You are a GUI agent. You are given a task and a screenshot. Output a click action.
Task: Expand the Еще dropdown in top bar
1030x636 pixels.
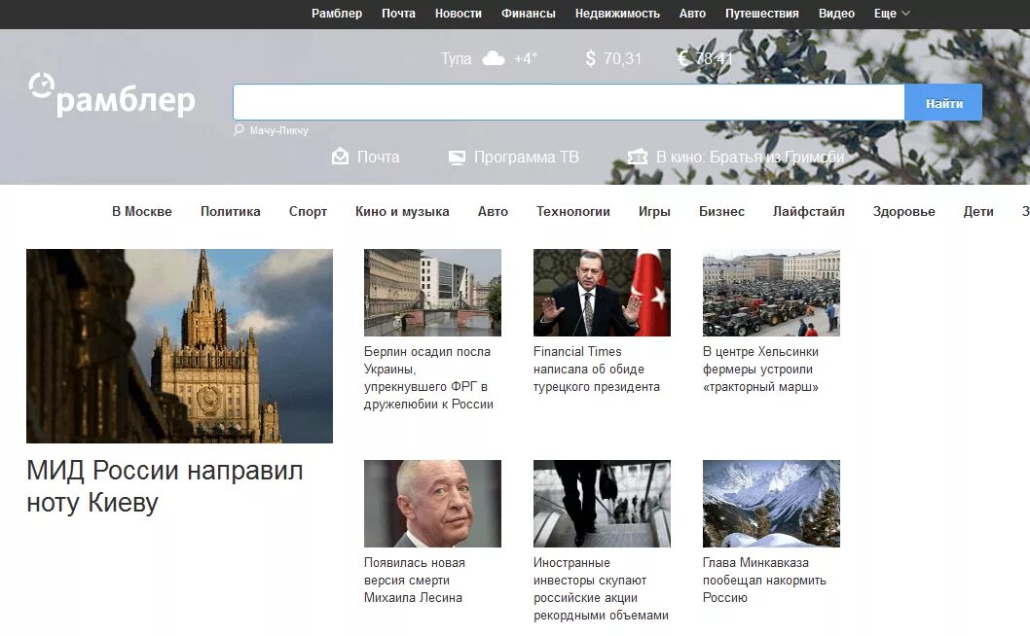[x=892, y=13]
